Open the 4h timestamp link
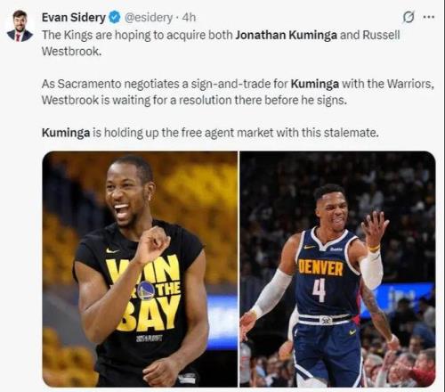This screenshot has height=392, width=445. click(189, 18)
